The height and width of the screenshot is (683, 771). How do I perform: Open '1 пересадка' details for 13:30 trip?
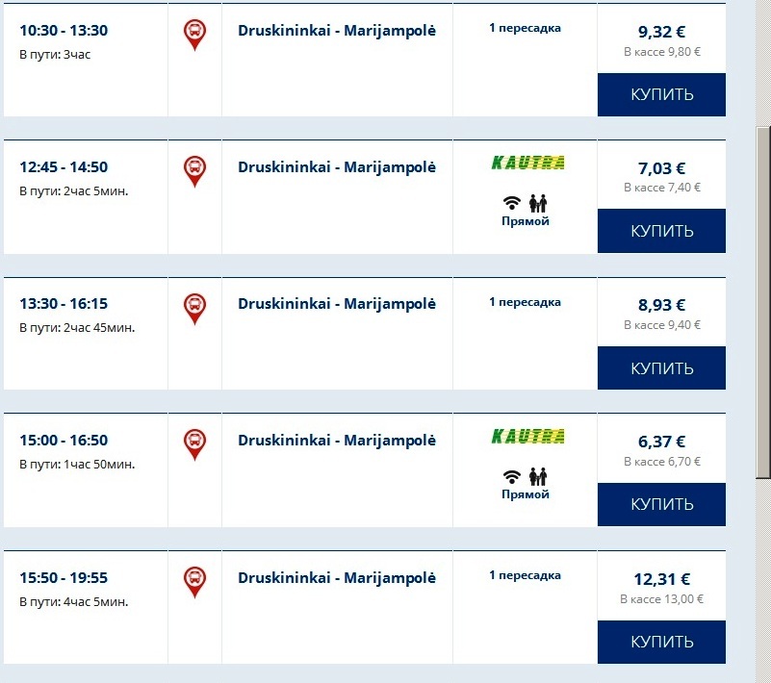(x=525, y=302)
